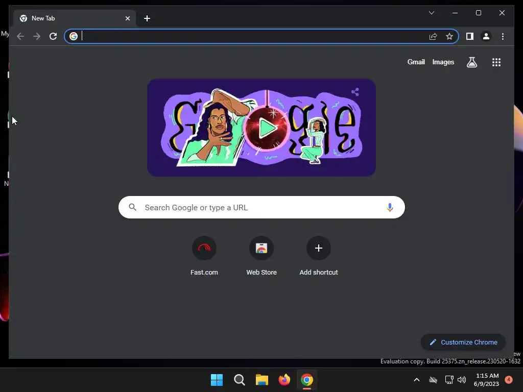Viewport: 523px width, 392px height.
Task: Start voice search with microphone
Action: [390, 207]
